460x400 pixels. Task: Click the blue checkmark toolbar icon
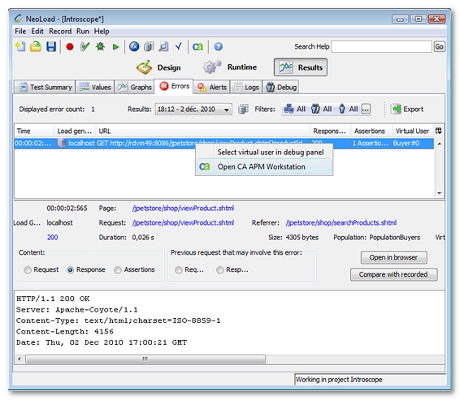tap(178, 46)
